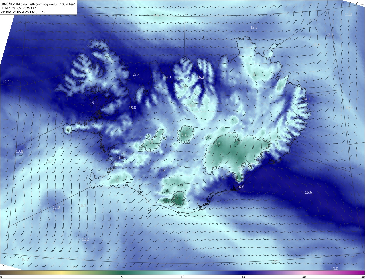365x279 pixels.
Task: Click the 13.6 value label
Action: 161,170
